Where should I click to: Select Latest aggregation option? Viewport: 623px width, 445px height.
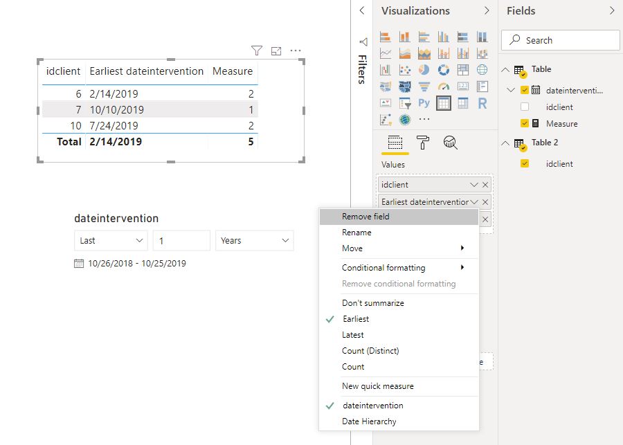click(399, 335)
